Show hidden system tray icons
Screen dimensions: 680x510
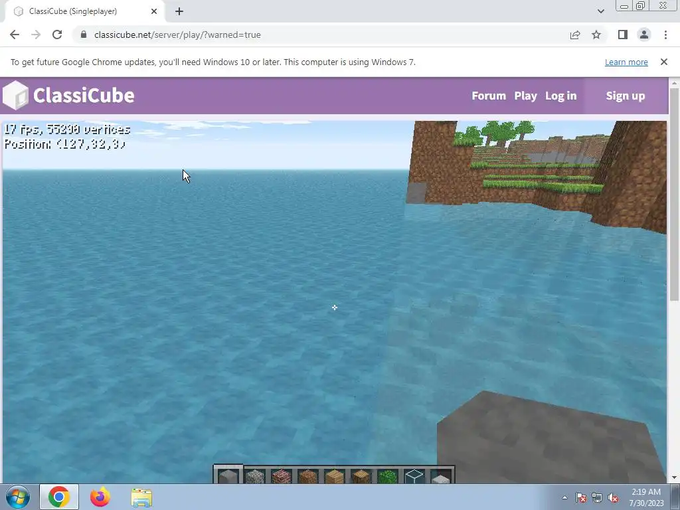click(564, 497)
